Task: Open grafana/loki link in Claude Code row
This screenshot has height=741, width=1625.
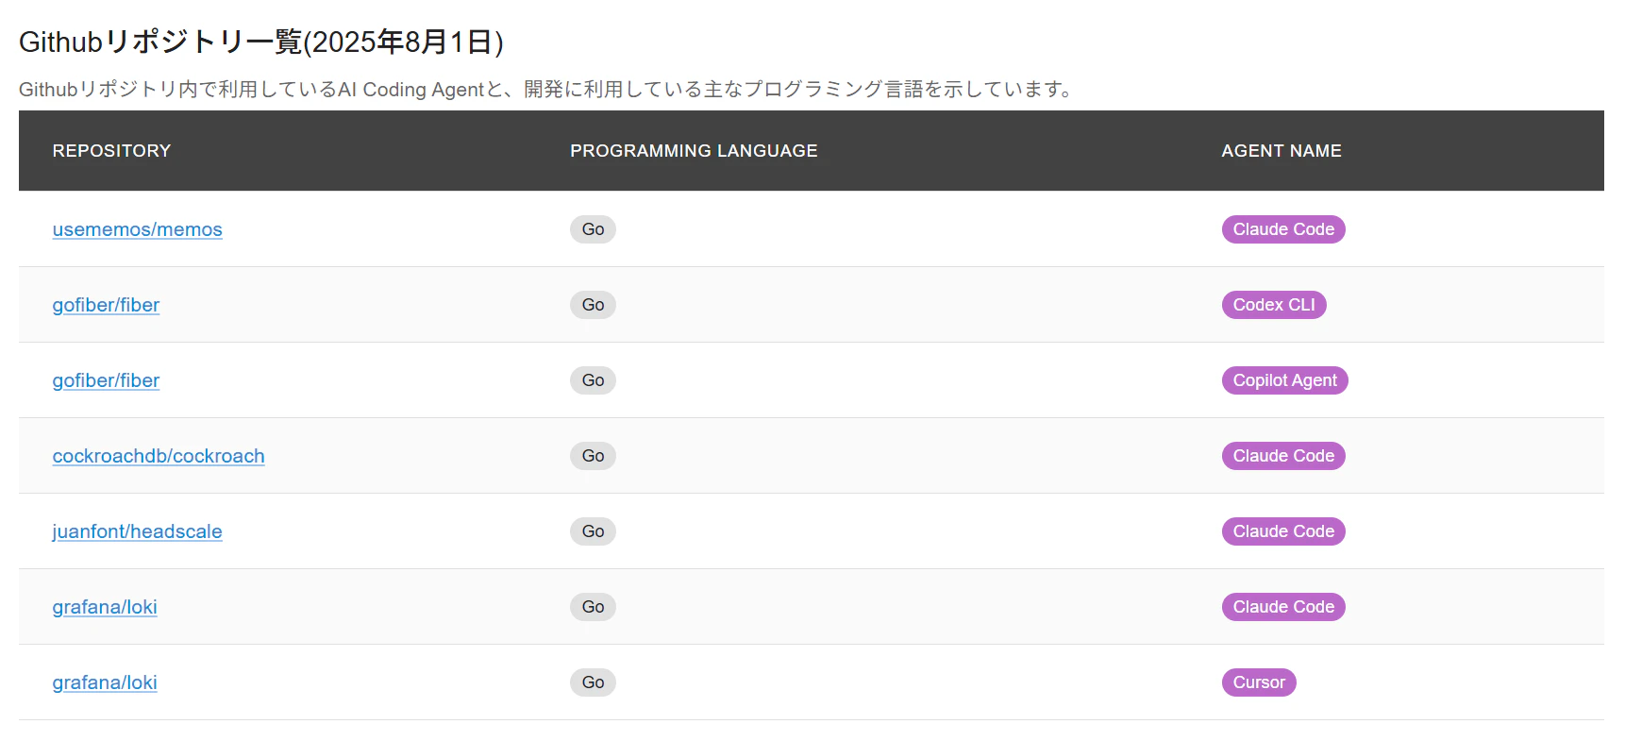Action: 105,607
